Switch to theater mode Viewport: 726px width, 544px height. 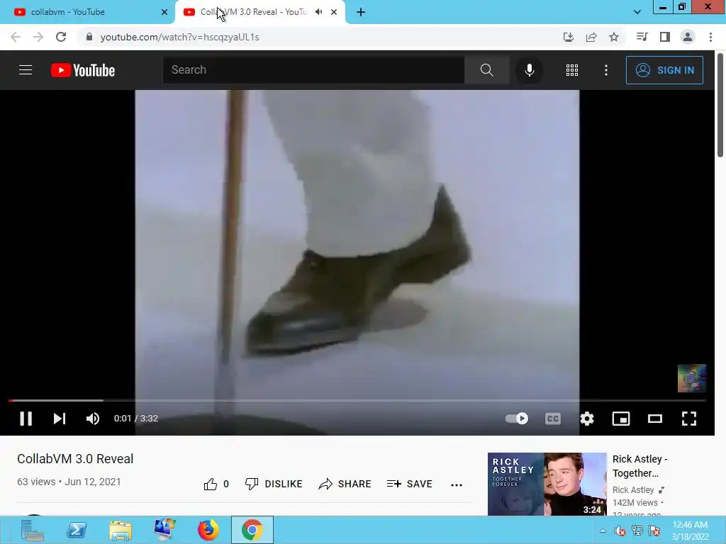tap(654, 419)
